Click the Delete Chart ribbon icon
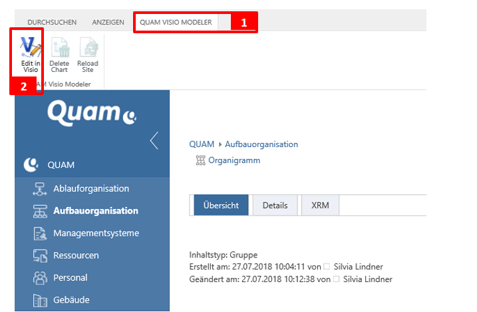This screenshot has width=477, height=312. (59, 53)
